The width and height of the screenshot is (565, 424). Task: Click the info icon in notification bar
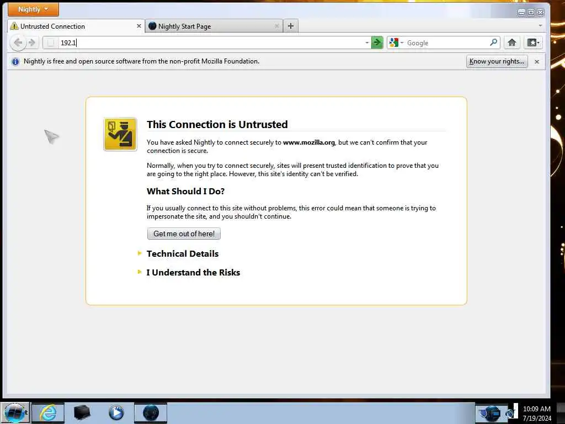(15, 62)
